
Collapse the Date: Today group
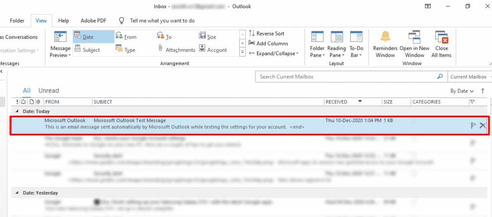(x=17, y=111)
